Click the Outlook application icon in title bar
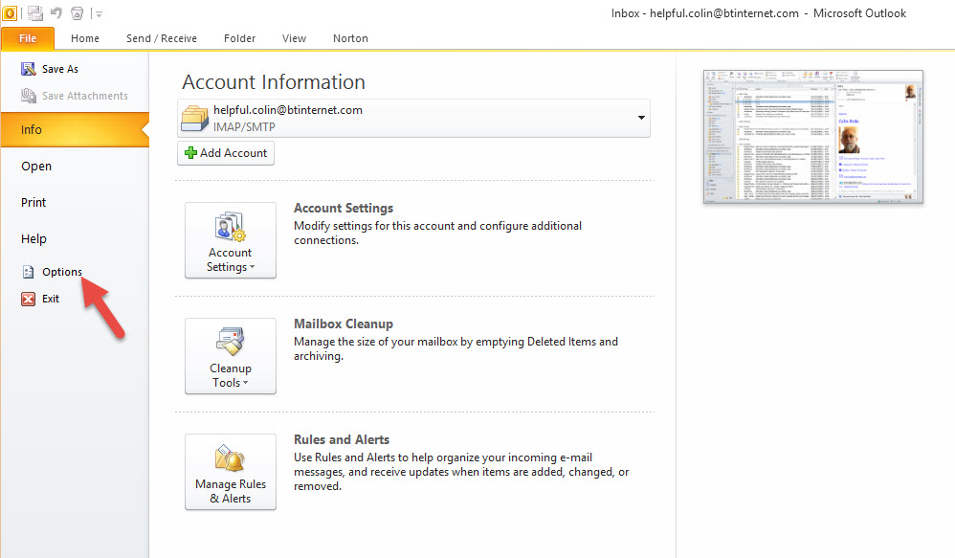This screenshot has width=955, height=558. tap(10, 12)
